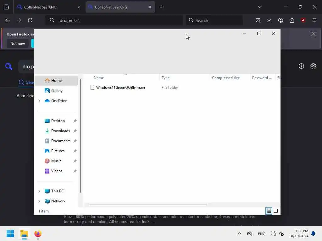Expand the This PC tree node
Viewport: 322px width, 241px height.
tap(39, 191)
